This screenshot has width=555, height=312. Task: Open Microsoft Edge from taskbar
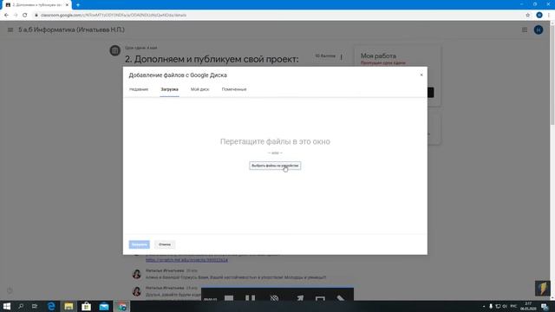click(51, 306)
